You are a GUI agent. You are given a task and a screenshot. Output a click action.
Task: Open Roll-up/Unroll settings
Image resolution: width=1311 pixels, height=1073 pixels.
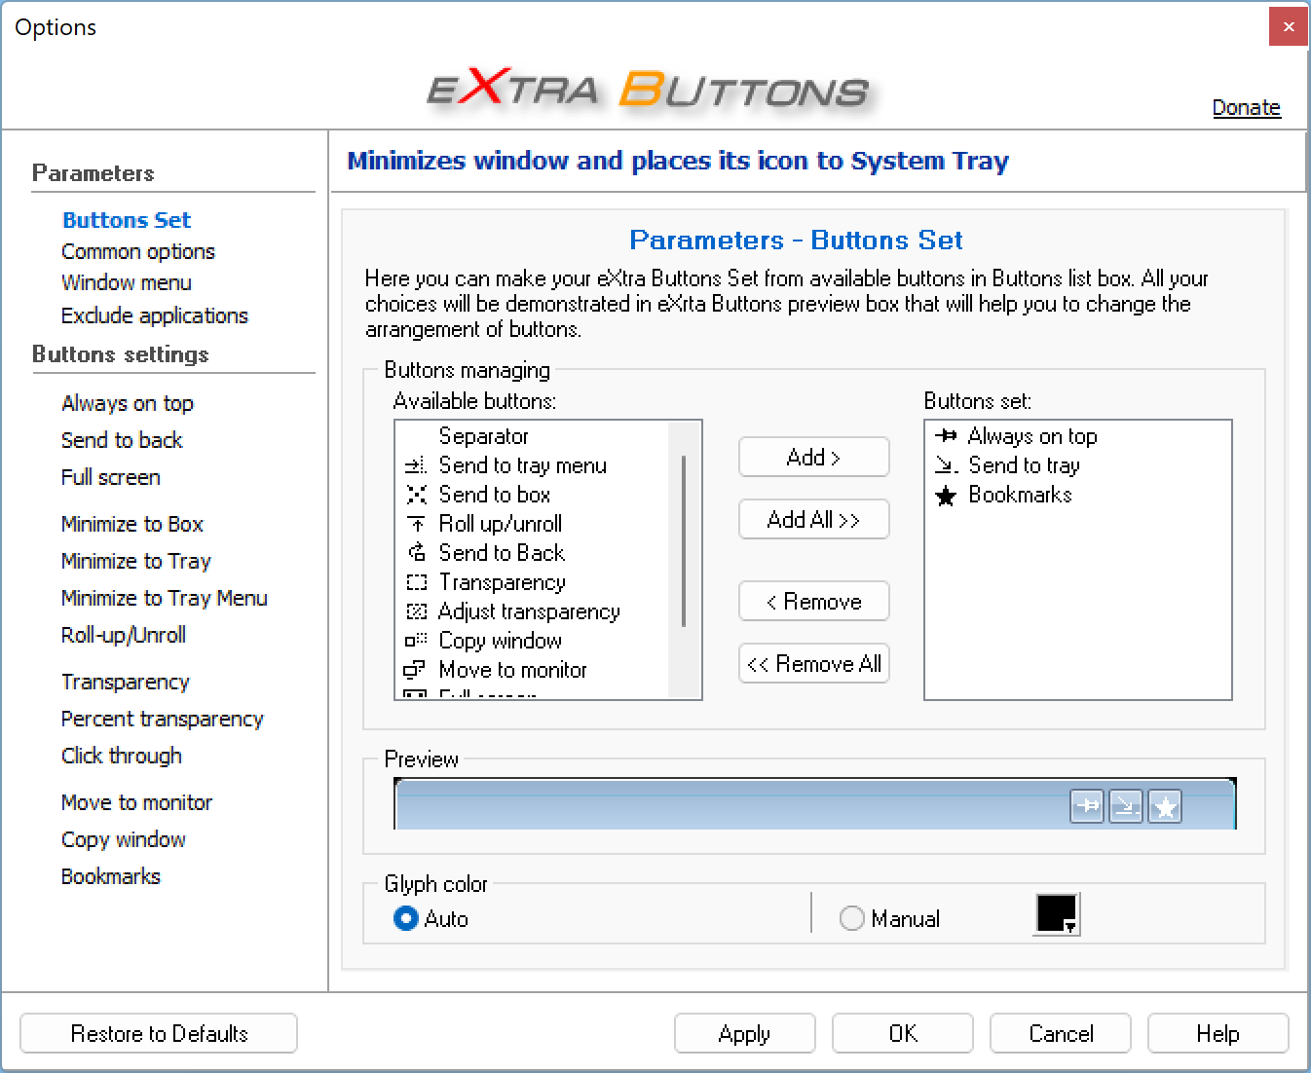click(x=124, y=635)
